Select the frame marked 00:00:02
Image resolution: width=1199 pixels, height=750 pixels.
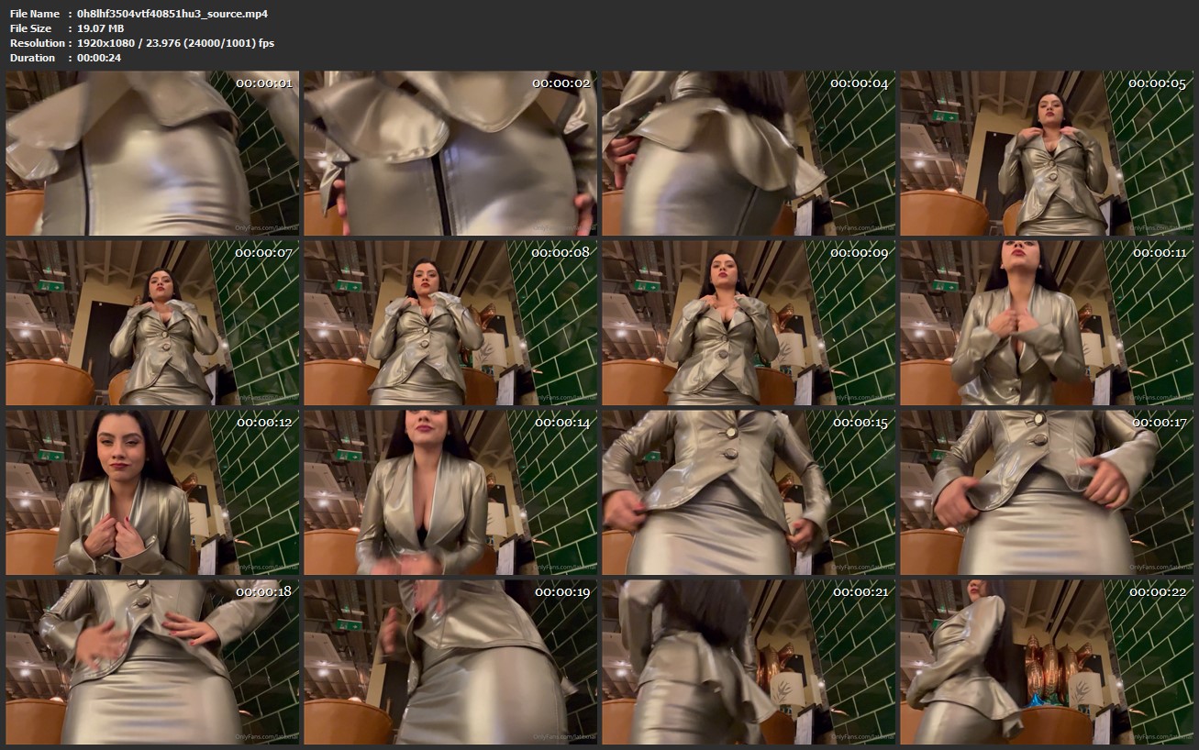[x=450, y=153]
